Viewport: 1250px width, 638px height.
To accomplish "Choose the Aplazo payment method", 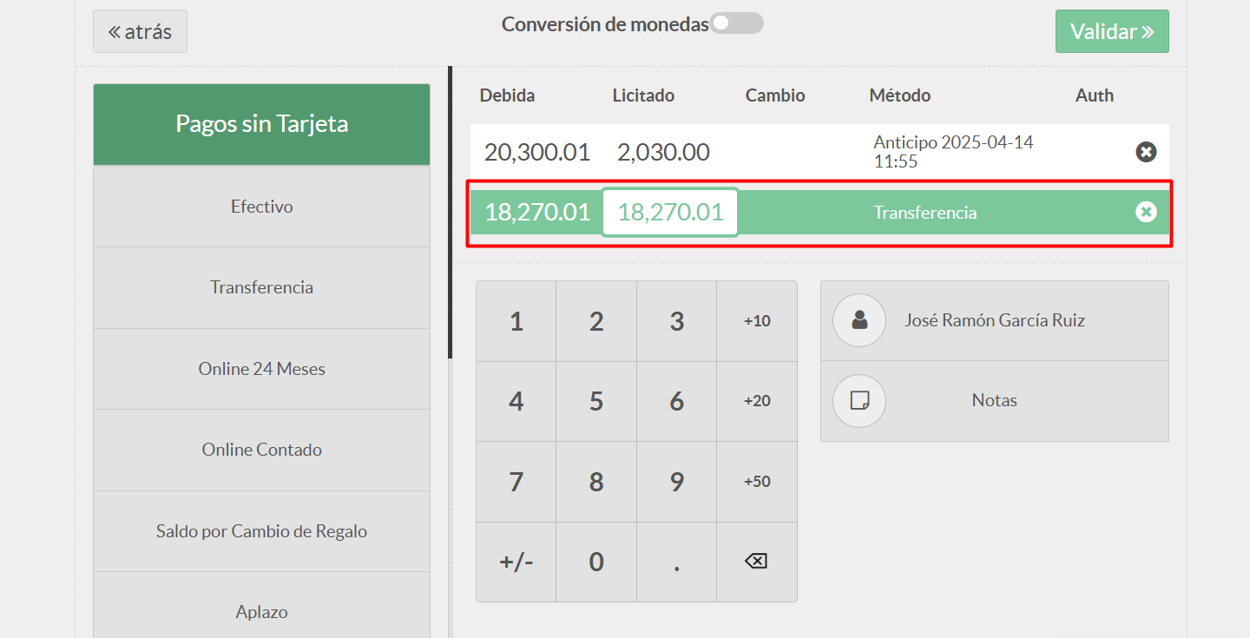I will [x=261, y=612].
